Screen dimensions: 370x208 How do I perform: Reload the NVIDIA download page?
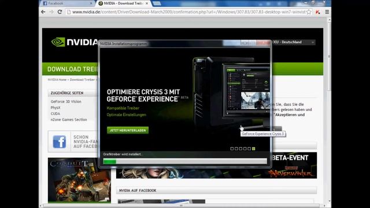point(60,12)
